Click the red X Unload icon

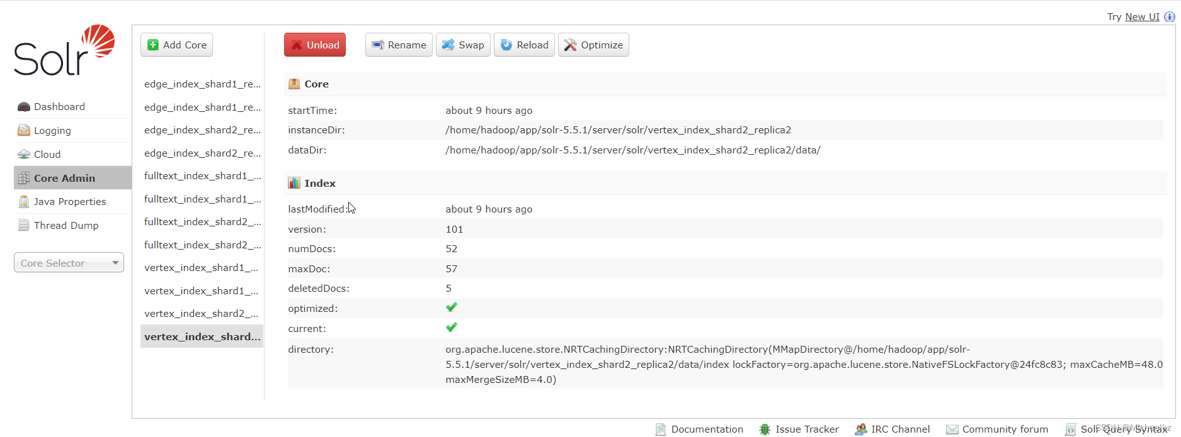tap(297, 45)
